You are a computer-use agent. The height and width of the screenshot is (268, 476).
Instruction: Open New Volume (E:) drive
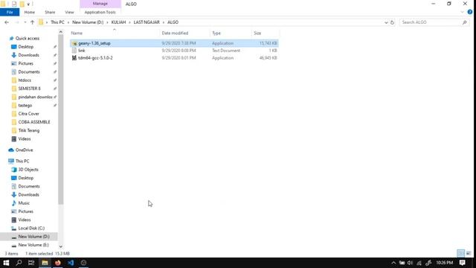[33, 245]
